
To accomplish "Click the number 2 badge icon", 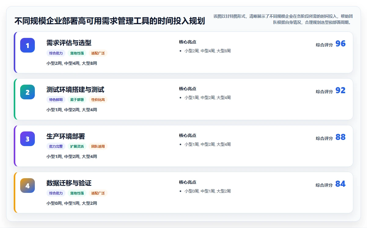I will pos(28,92).
